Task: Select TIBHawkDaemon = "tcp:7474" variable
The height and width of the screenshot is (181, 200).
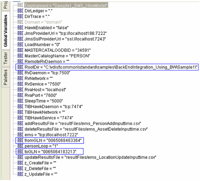Action: click(54, 106)
